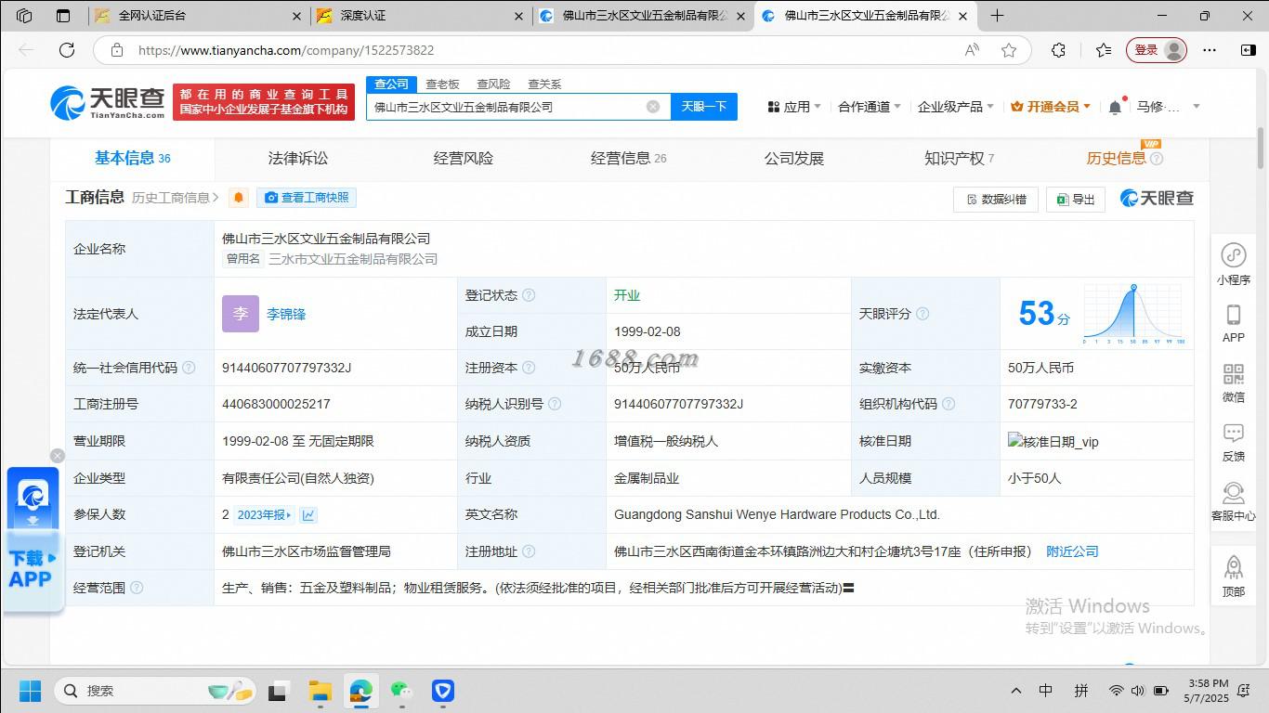
Task: Open Read aloud icon in address bar
Action: [x=972, y=50]
